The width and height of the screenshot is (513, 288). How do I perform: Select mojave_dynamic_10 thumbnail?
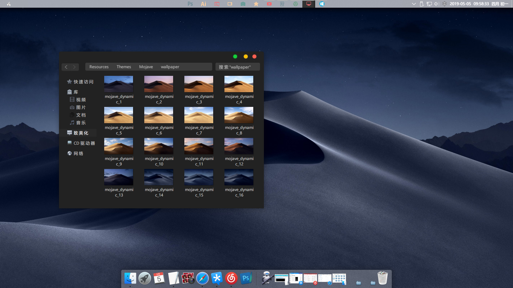pos(159,146)
